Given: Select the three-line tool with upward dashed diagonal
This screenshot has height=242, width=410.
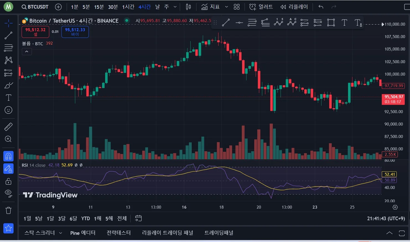Looking at the screenshot, I should click(x=304, y=23).
